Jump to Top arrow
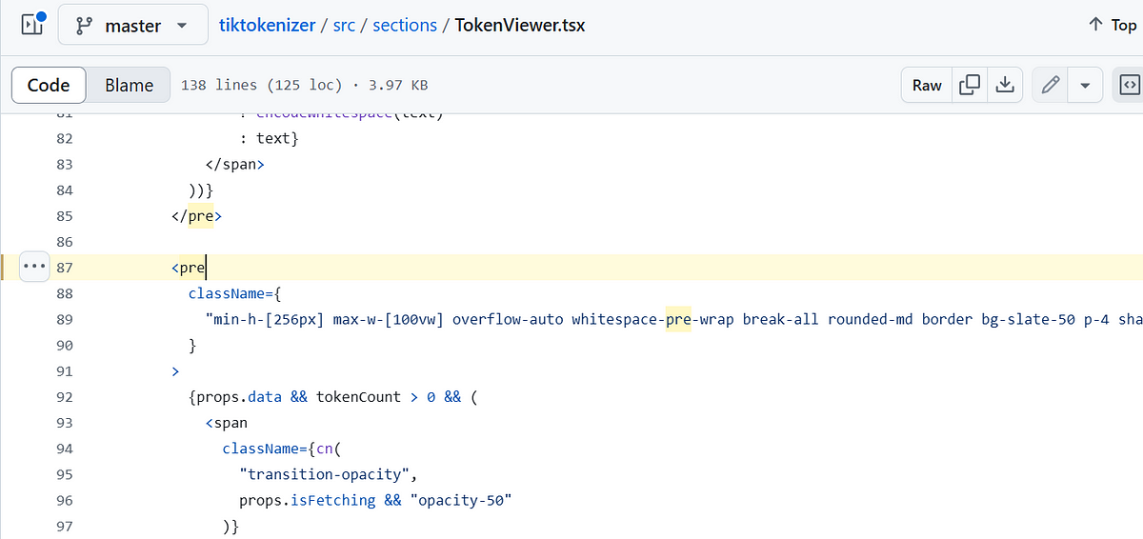This screenshot has width=1143, height=539. pos(1095,25)
